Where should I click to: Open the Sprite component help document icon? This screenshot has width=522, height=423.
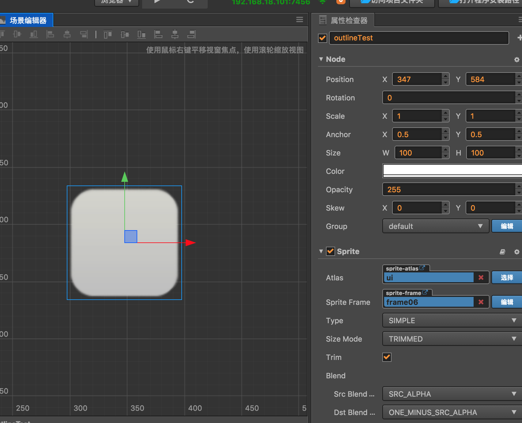502,252
